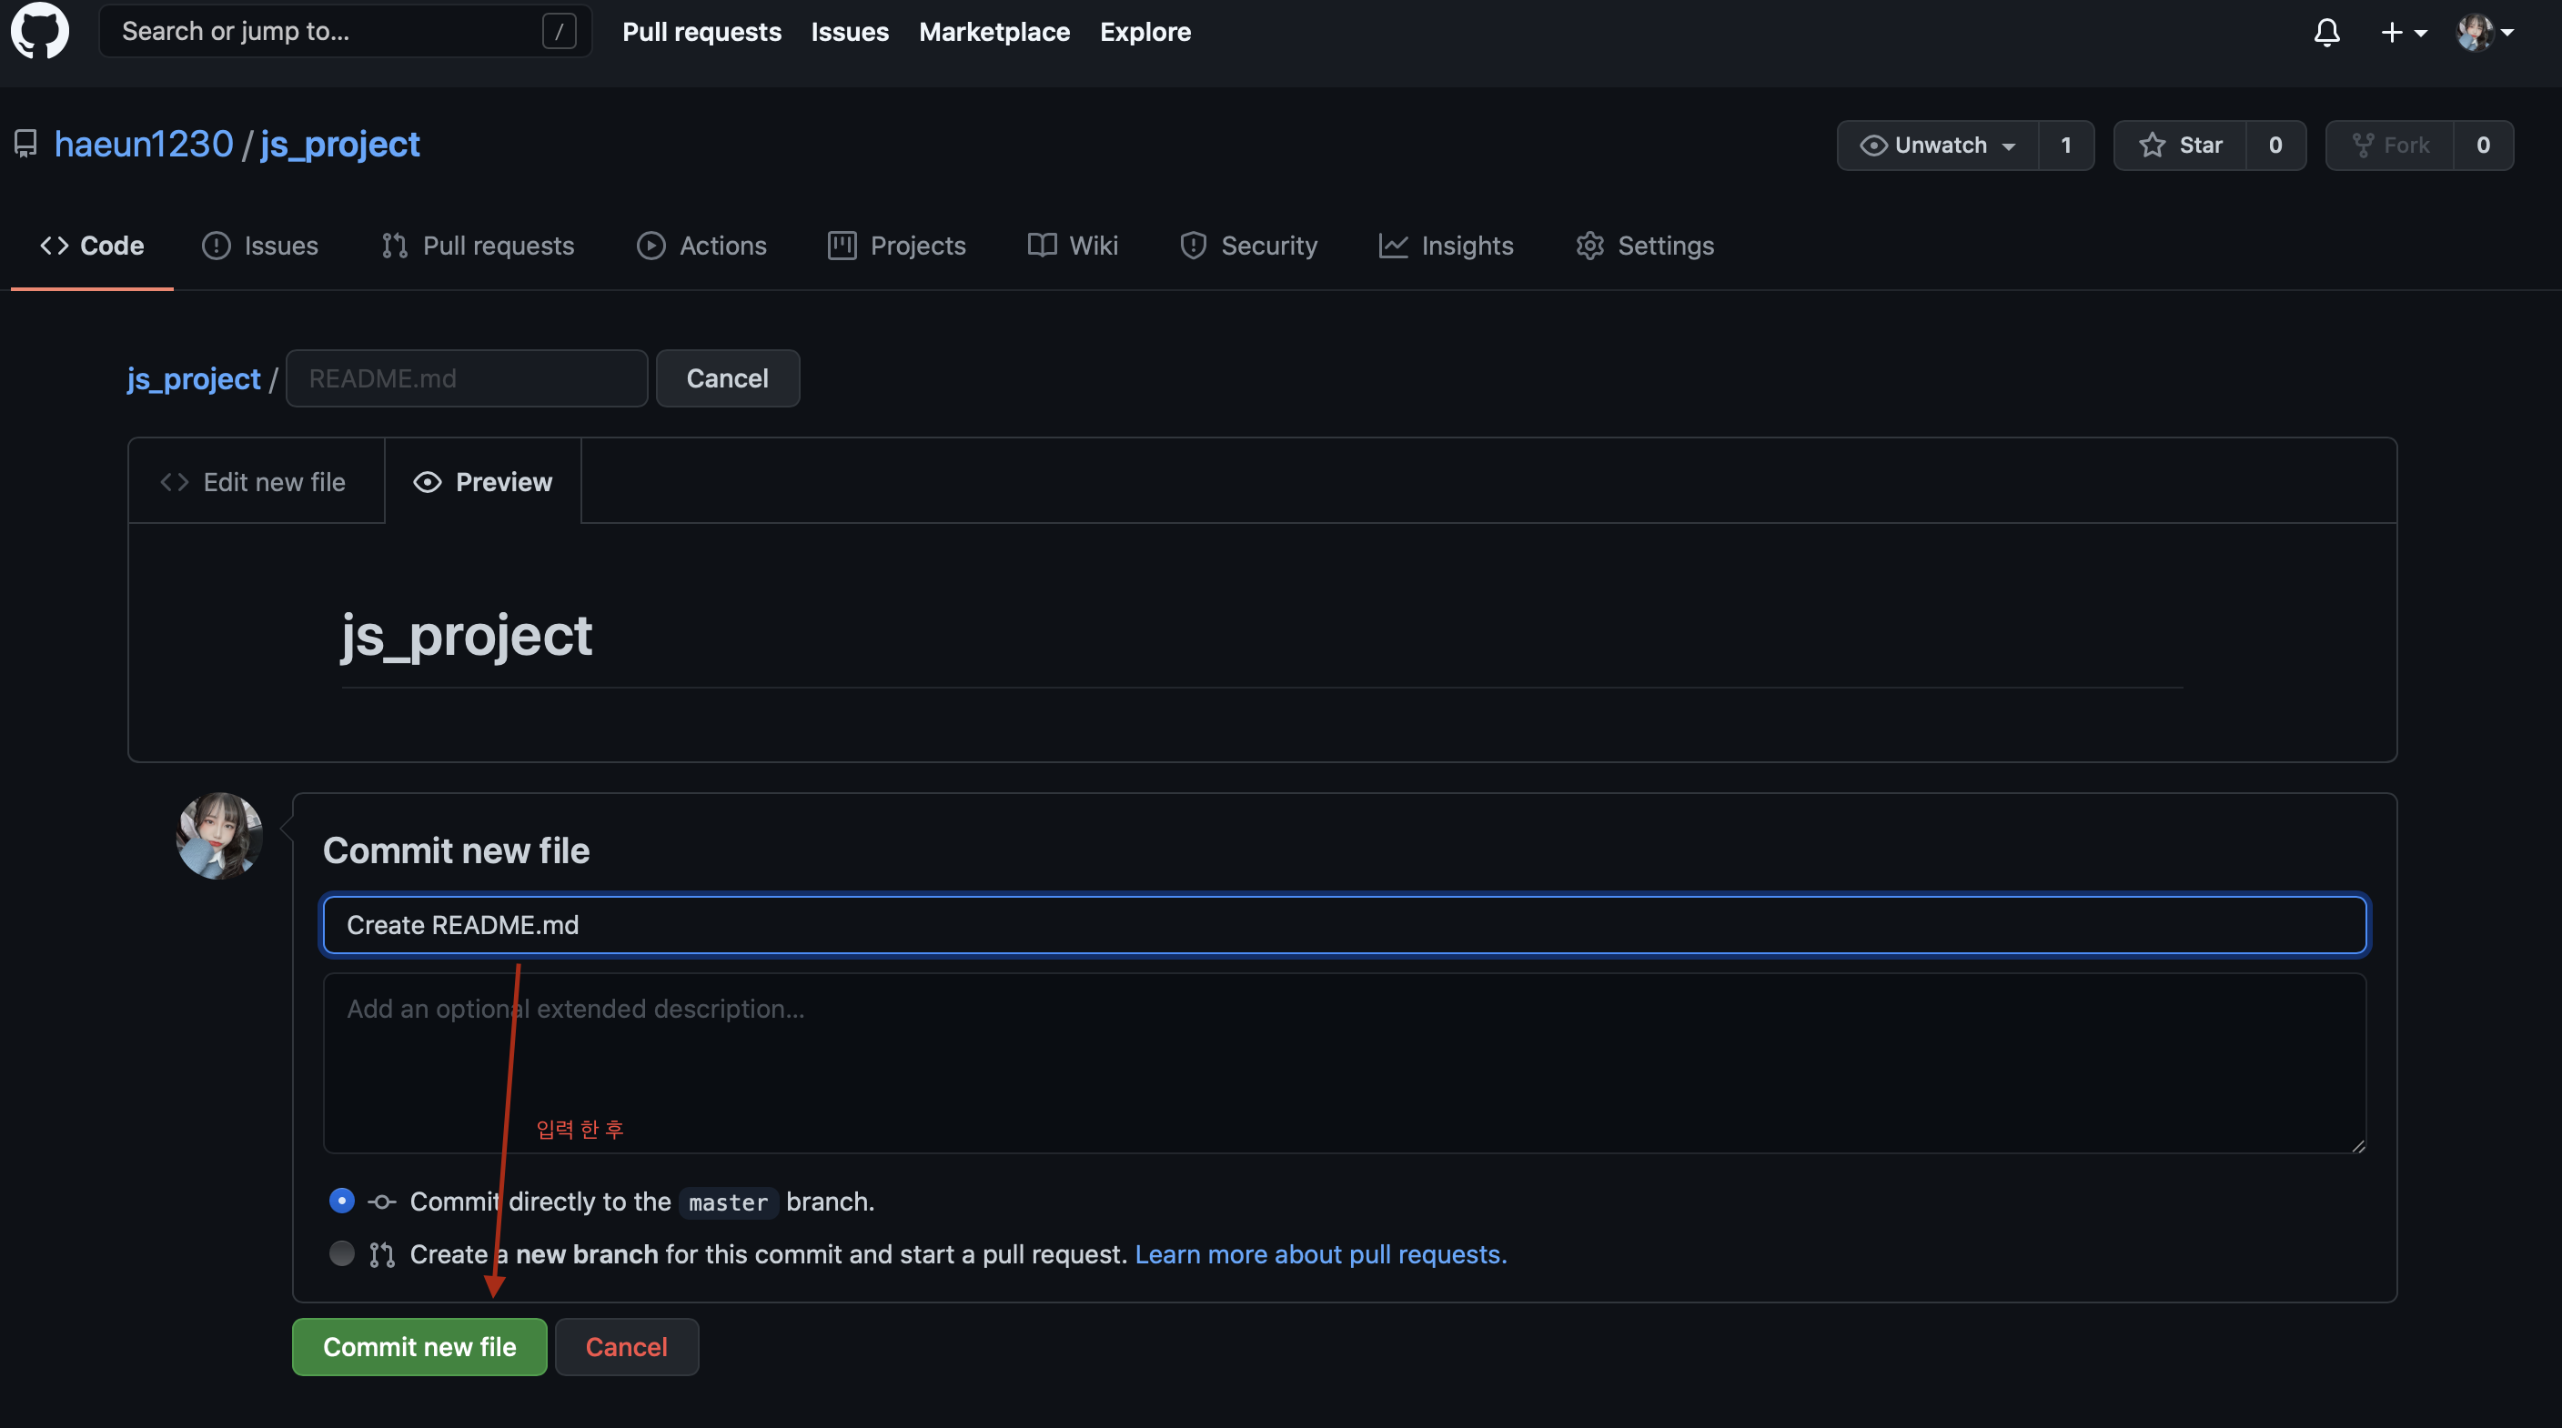Open the user avatar menu
The width and height of the screenshot is (2562, 1428).
2486,33
